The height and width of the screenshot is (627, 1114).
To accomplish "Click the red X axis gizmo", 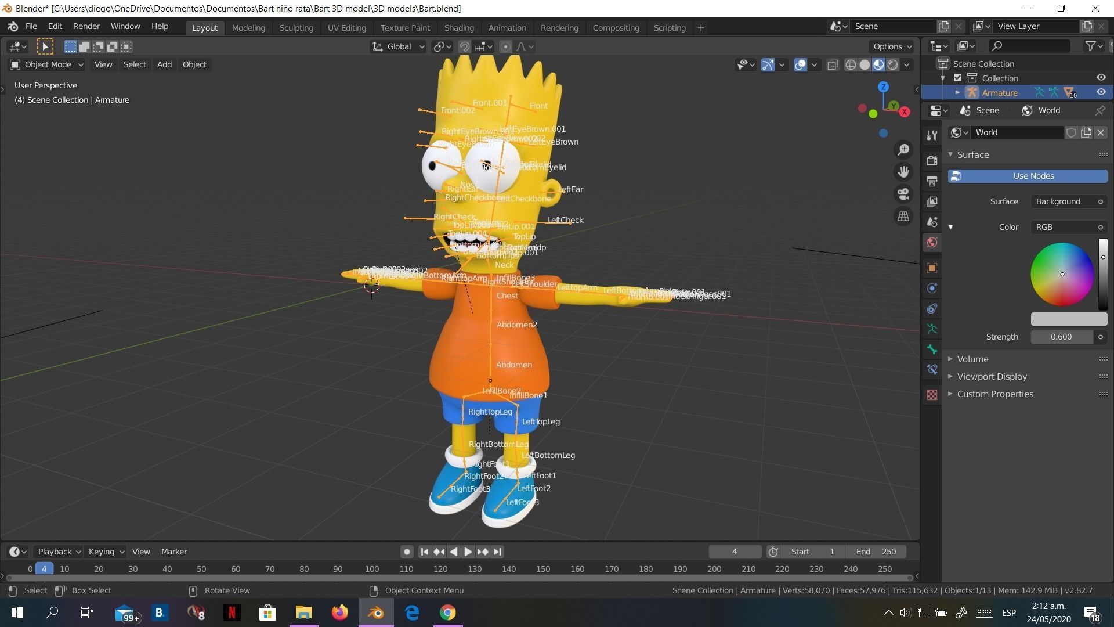I will (x=905, y=112).
